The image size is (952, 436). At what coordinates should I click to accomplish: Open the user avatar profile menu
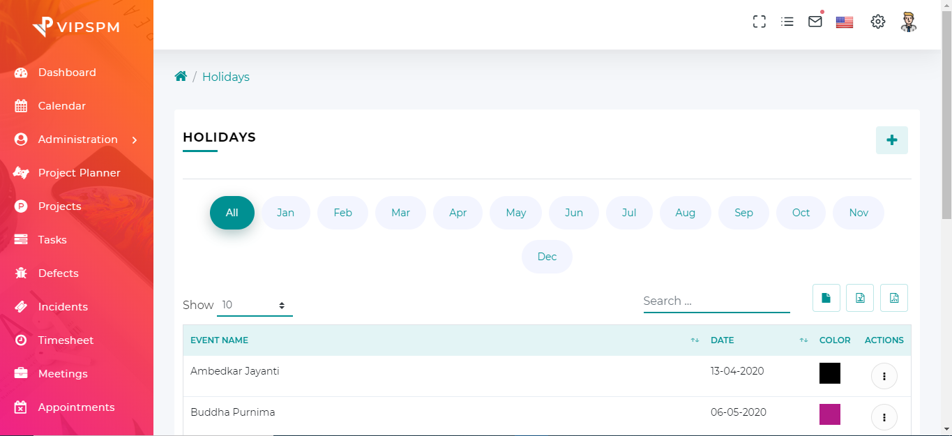click(908, 22)
